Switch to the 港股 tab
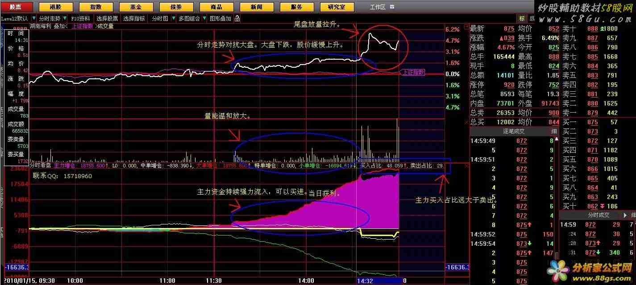The height and width of the screenshot is (285, 636). click(55, 7)
